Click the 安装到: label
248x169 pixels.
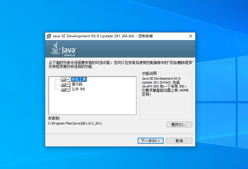[54, 118]
